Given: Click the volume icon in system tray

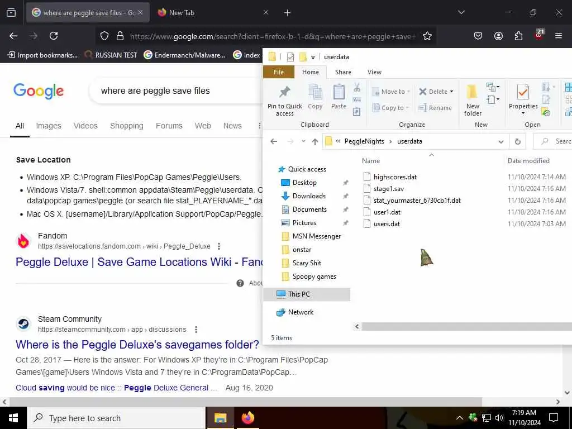Looking at the screenshot, I should point(499,418).
